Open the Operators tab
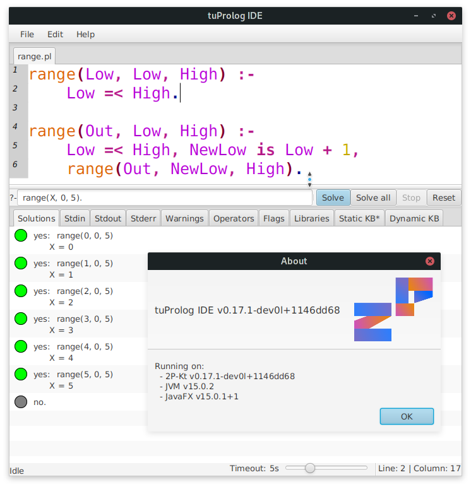The image size is (471, 487). click(x=234, y=218)
